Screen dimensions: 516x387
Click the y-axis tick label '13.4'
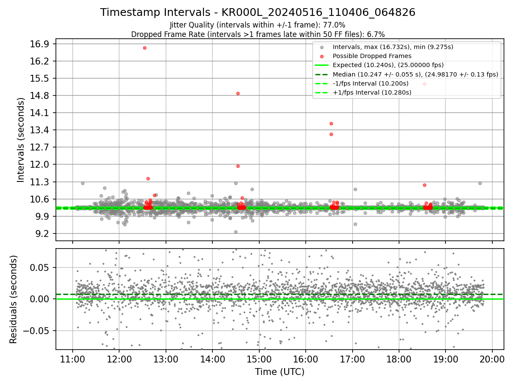pyautogui.click(x=40, y=130)
